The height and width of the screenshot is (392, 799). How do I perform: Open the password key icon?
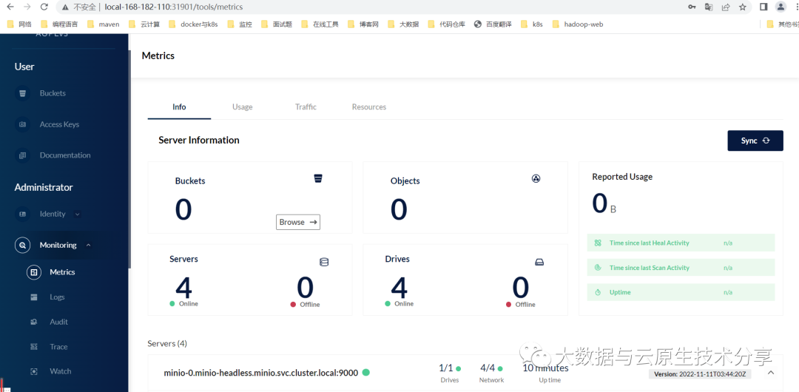692,7
